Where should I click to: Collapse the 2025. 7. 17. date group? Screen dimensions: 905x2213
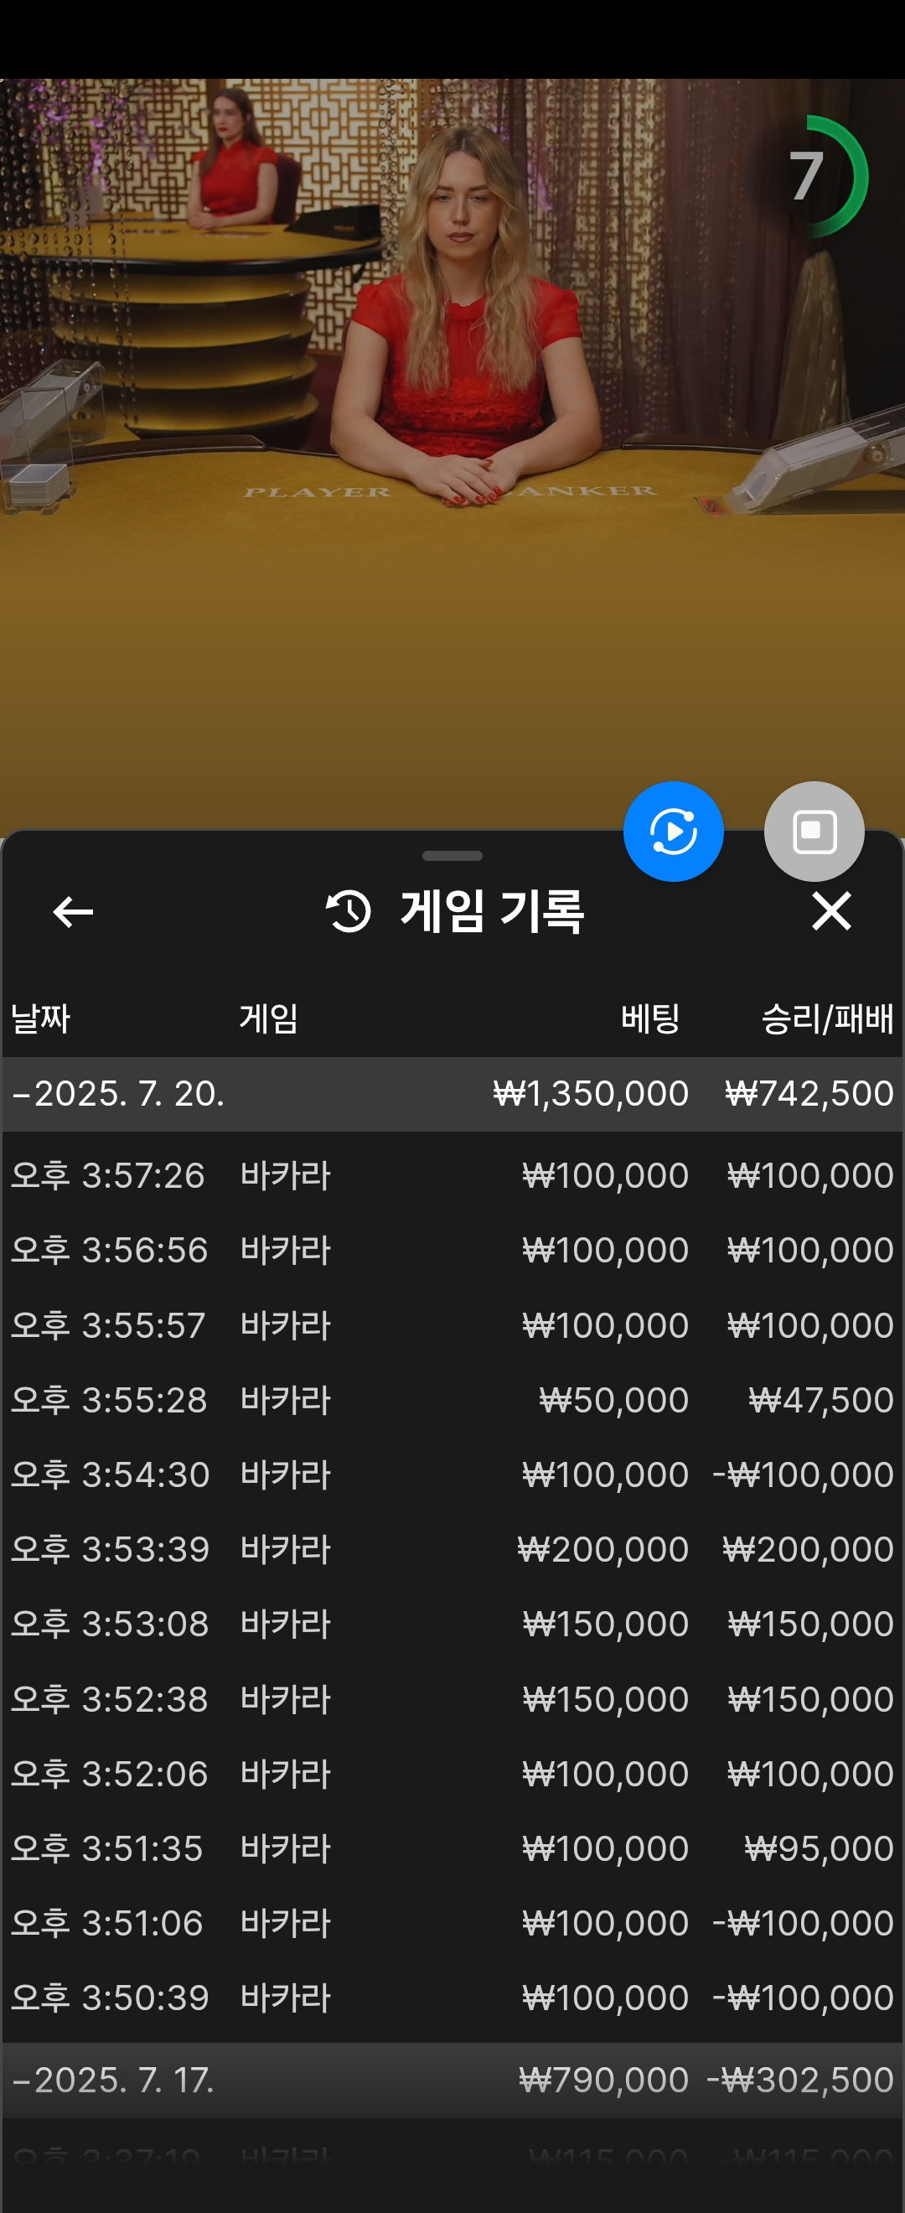coord(452,2080)
